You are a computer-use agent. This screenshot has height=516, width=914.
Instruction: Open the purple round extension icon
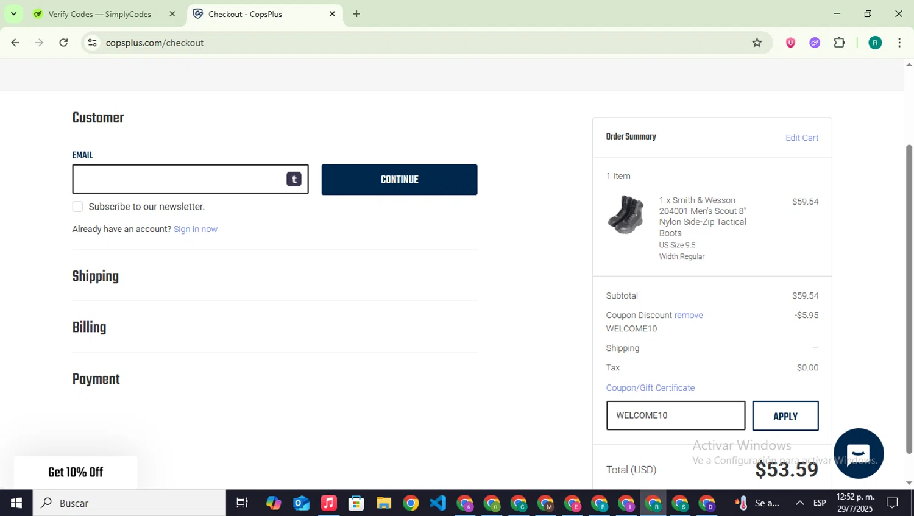(815, 43)
